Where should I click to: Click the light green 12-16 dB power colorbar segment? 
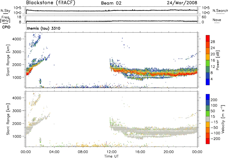pyautogui.click(x=208, y=63)
